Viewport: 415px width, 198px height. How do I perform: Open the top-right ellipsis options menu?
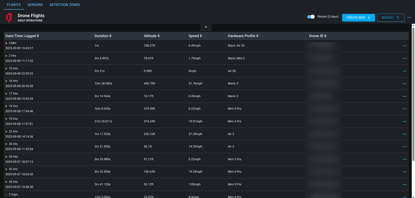(x=409, y=17)
